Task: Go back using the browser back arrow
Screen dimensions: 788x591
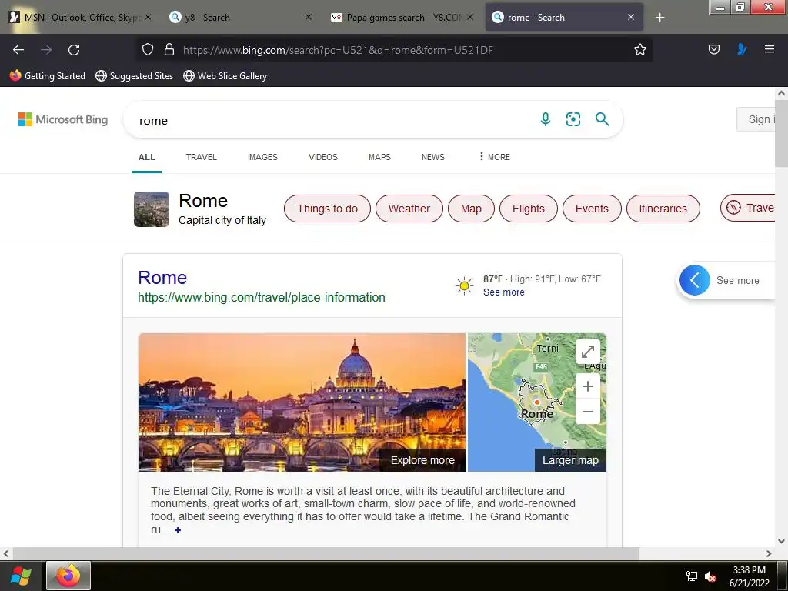Action: pos(18,50)
